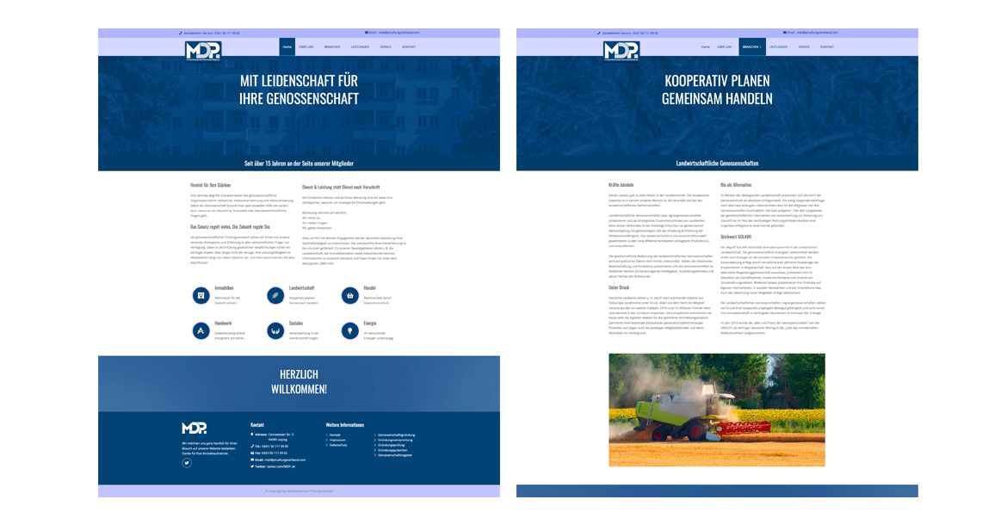The height and width of the screenshot is (518, 1007).
Task: Click the MDP logo on the Kooperativ Planen page header
Action: pos(621,51)
